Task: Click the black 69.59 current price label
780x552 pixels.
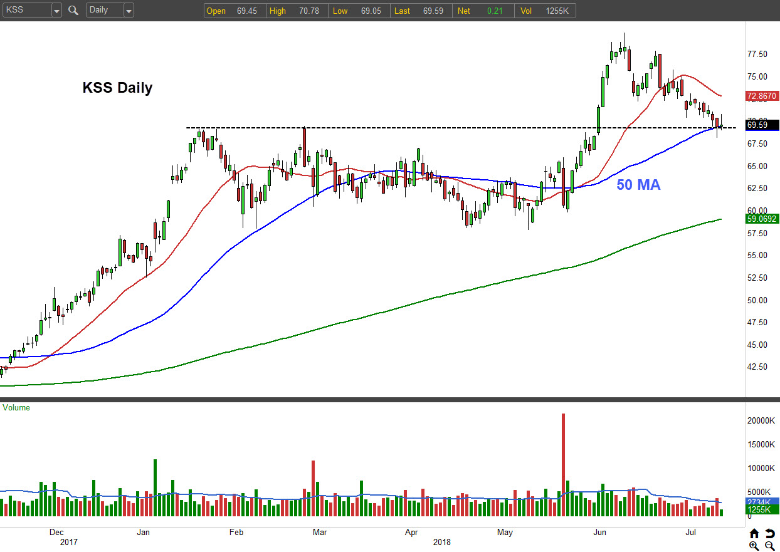Action: point(762,125)
